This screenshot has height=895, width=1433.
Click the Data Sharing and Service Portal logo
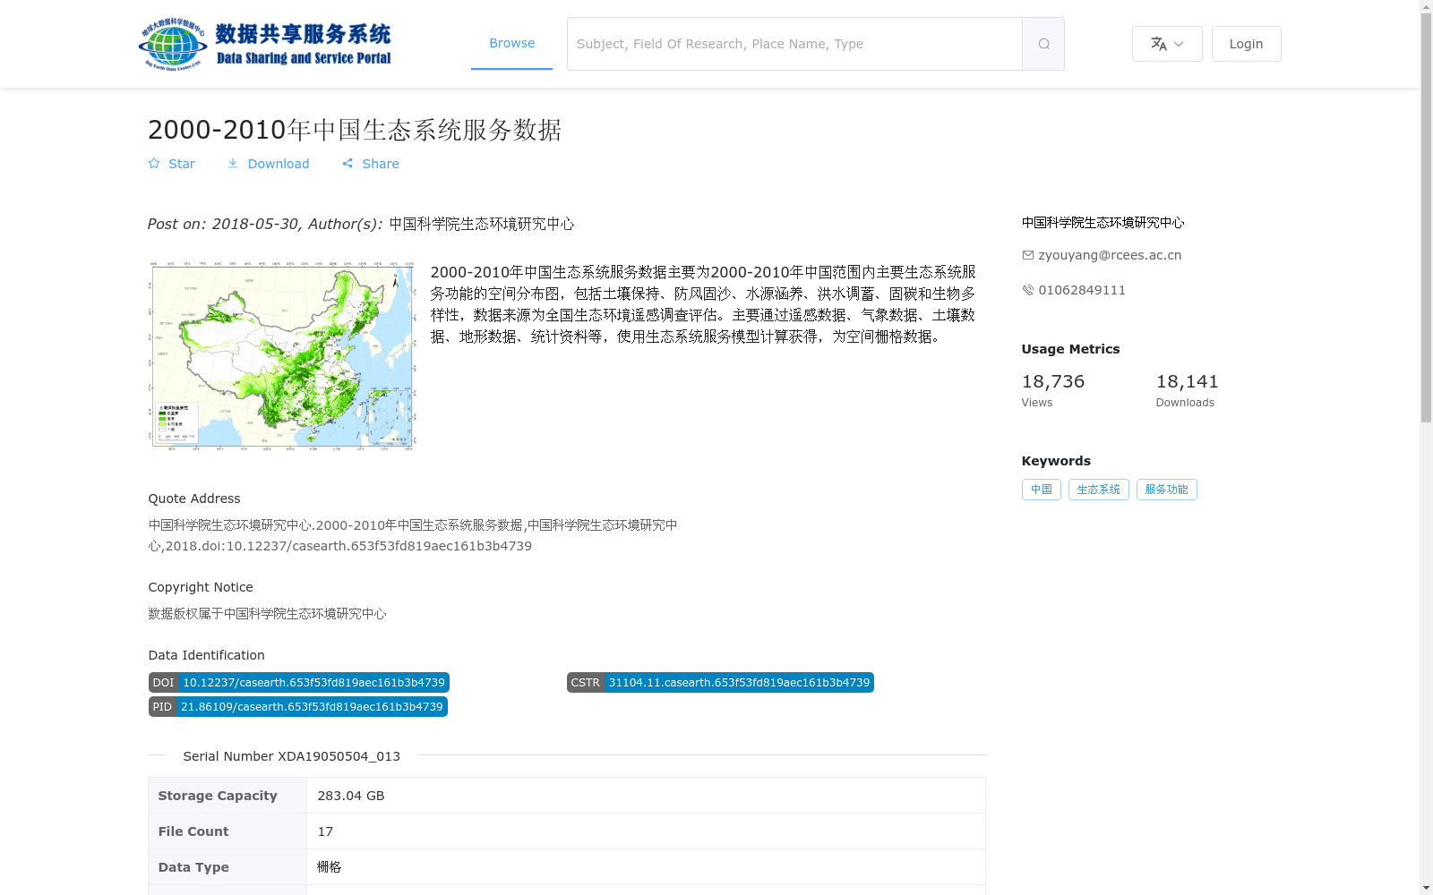[265, 44]
